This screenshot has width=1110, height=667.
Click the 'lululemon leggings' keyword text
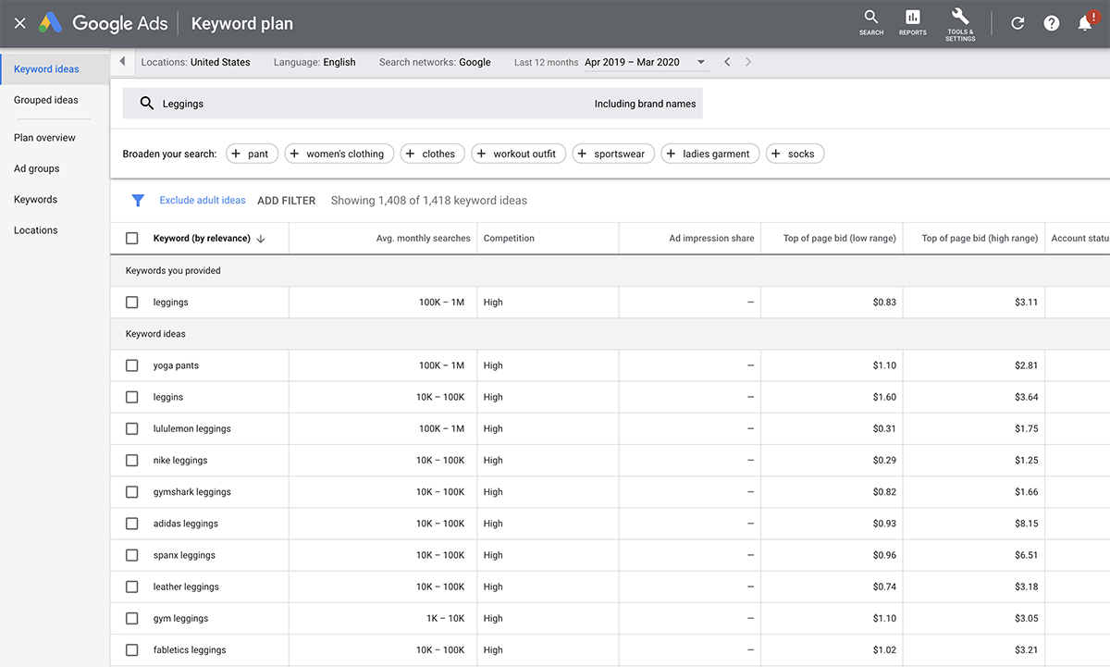click(191, 428)
